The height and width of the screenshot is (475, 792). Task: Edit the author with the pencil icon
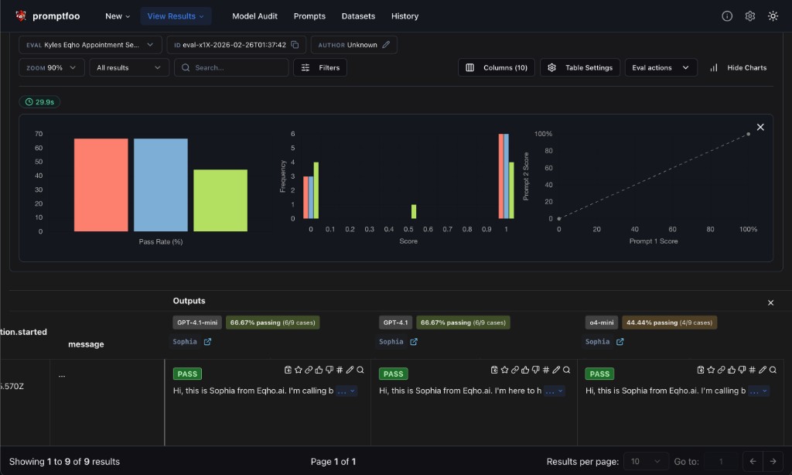pyautogui.click(x=386, y=45)
